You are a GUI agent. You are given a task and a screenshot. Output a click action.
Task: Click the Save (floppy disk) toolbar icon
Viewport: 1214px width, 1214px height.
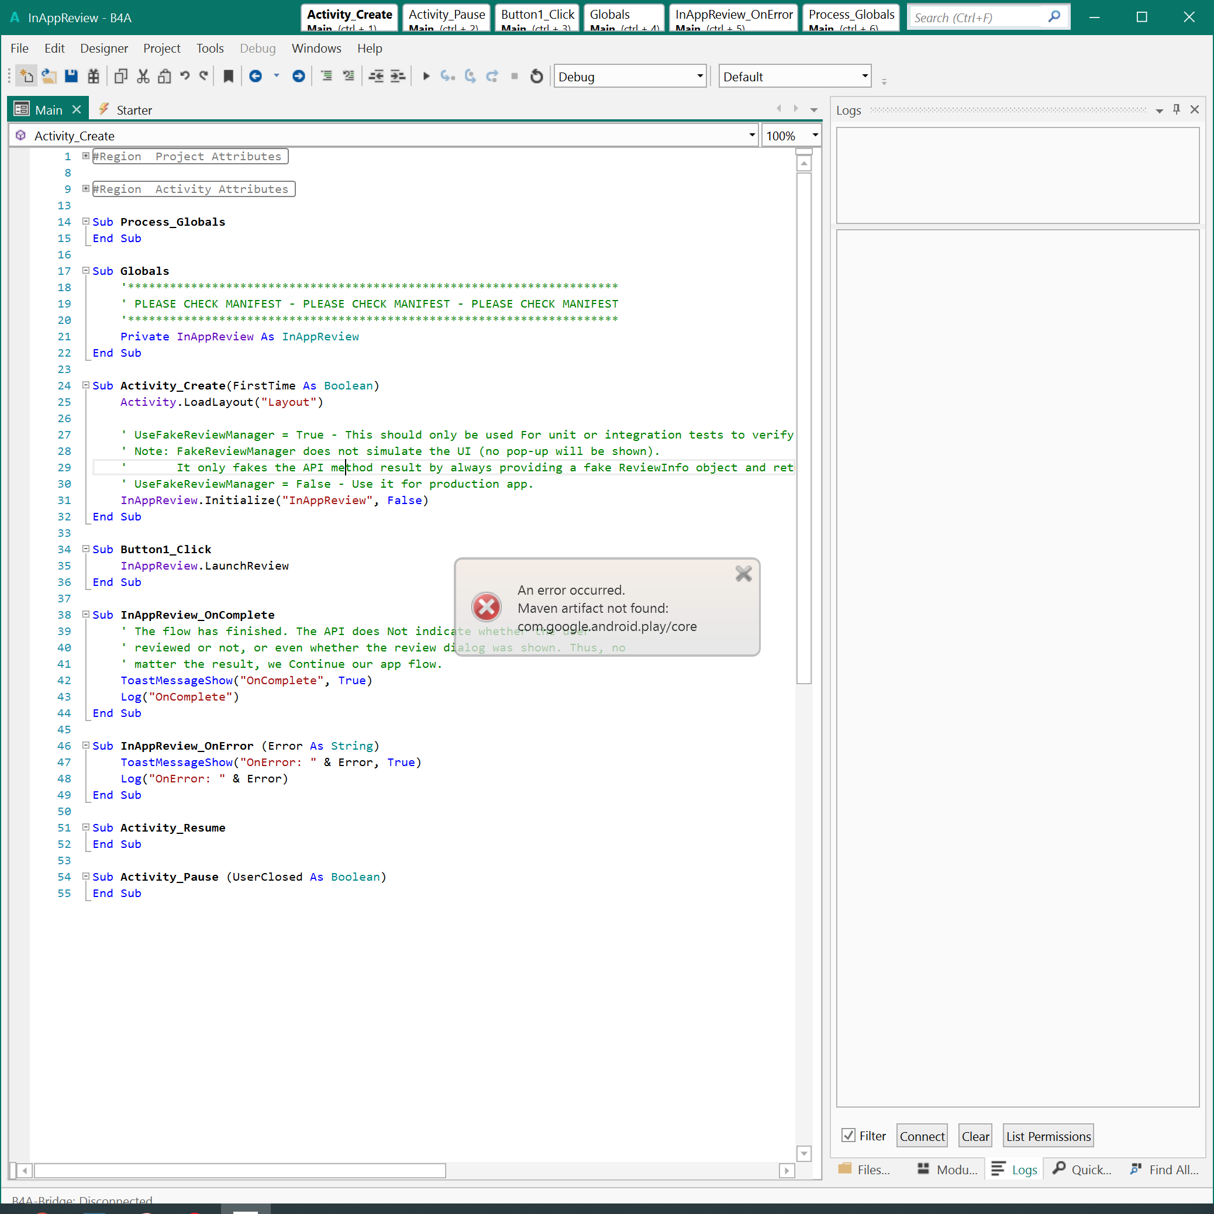pyautogui.click(x=71, y=76)
